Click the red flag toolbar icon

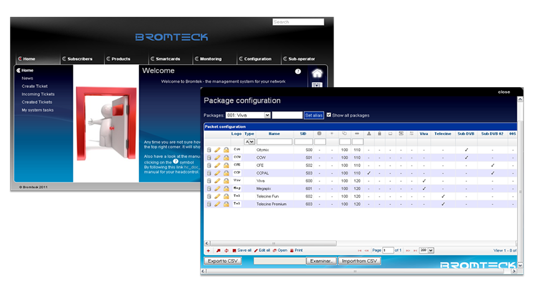[218, 251]
